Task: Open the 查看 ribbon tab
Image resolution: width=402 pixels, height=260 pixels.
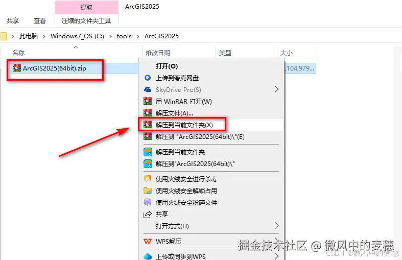Action: tap(40, 20)
